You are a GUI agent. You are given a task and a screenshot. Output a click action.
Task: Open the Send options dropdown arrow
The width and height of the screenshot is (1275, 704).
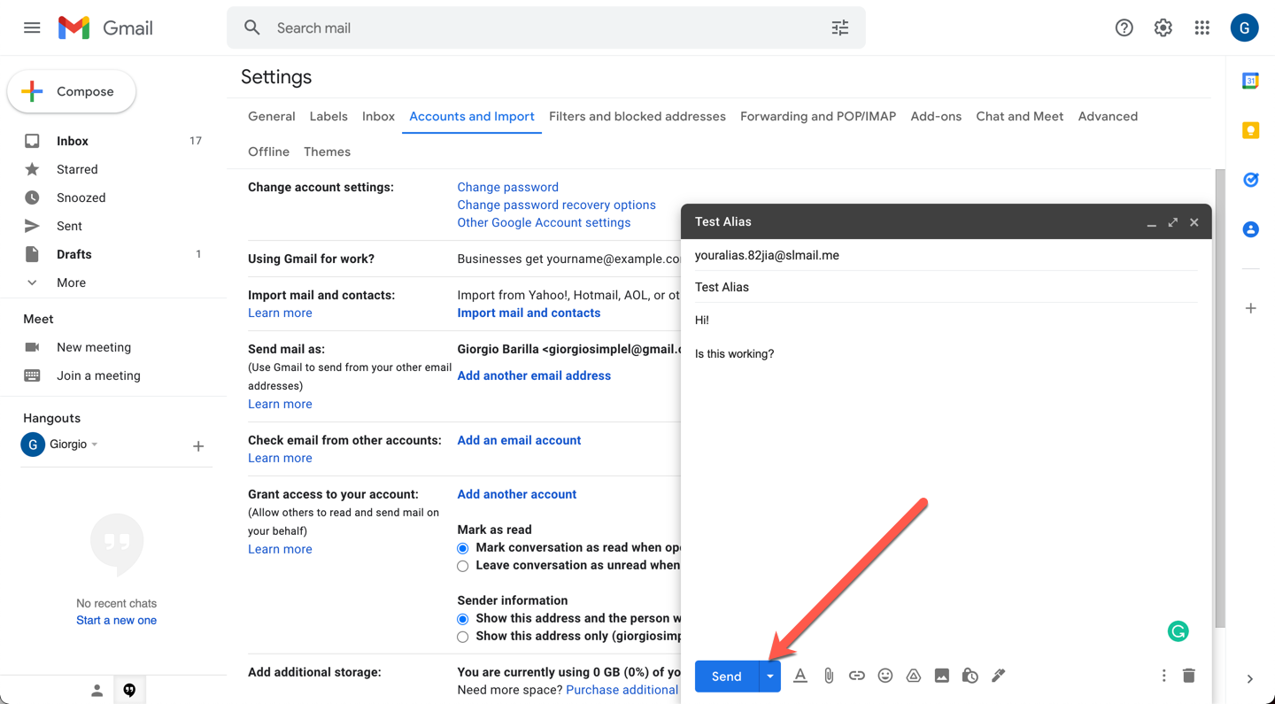pyautogui.click(x=770, y=677)
